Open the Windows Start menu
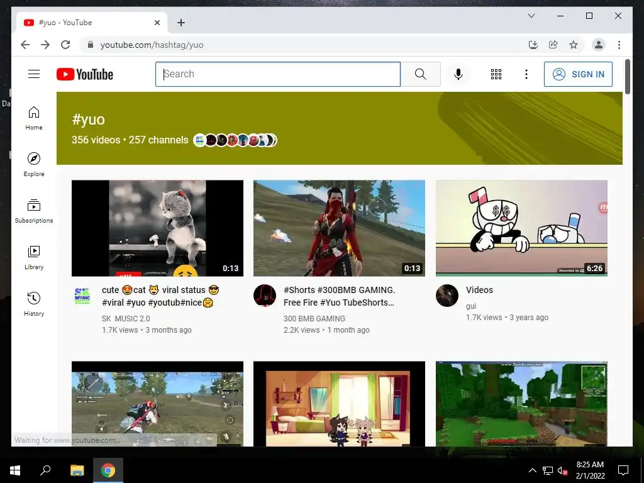The width and height of the screenshot is (644, 483). coord(15,470)
